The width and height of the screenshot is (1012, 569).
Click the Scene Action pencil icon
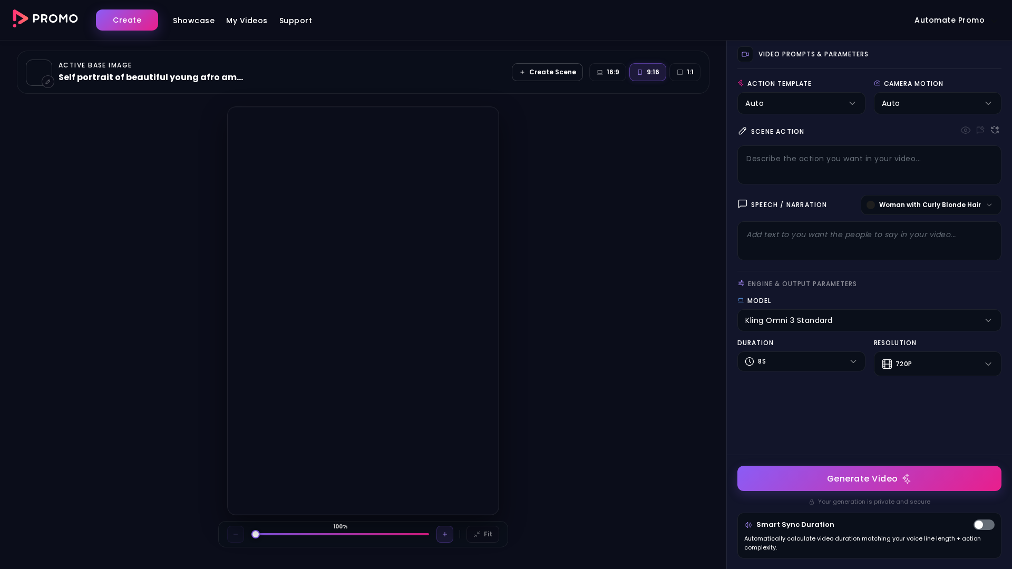pyautogui.click(x=742, y=131)
